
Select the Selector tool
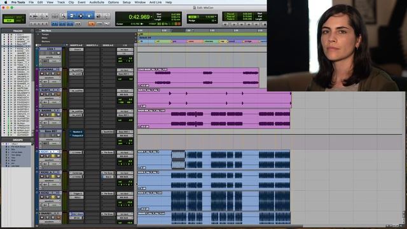(81, 16)
